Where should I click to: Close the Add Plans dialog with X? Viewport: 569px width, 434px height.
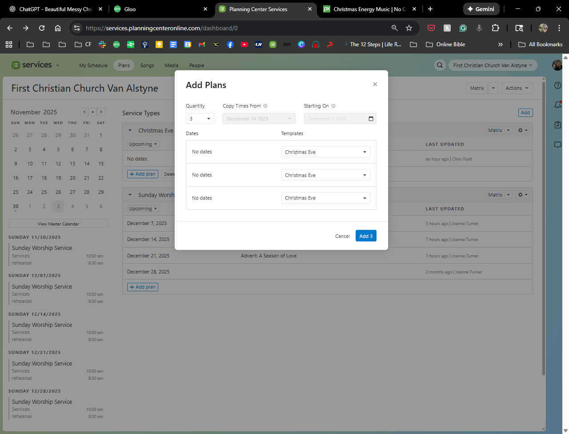375,84
